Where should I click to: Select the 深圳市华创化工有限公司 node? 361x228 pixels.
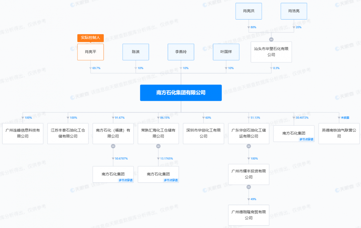click(203, 133)
